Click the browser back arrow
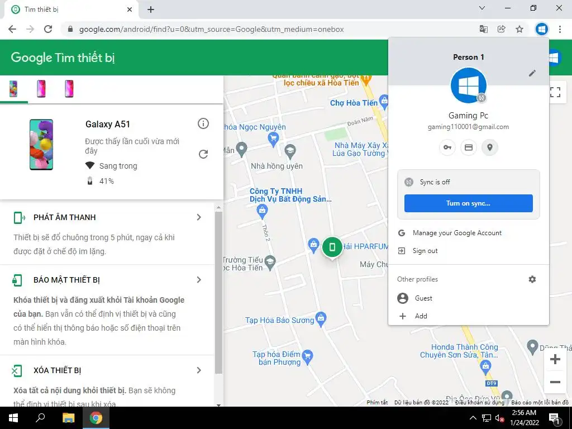572x429 pixels. pyautogui.click(x=12, y=29)
